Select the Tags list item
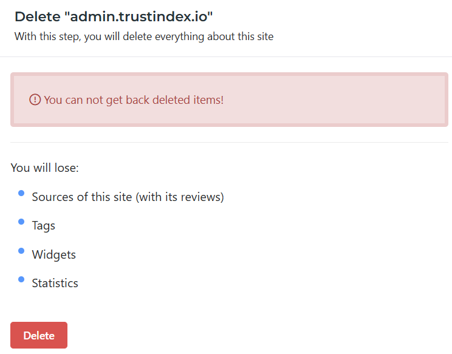Screen dimensions: 452x354 (44, 226)
